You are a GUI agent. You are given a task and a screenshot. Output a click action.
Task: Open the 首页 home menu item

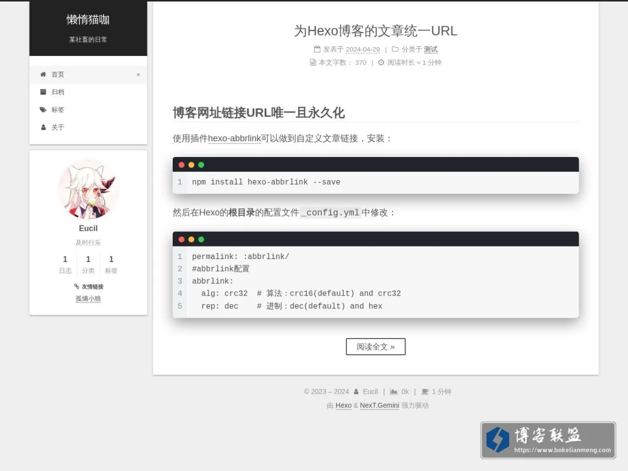(88, 74)
